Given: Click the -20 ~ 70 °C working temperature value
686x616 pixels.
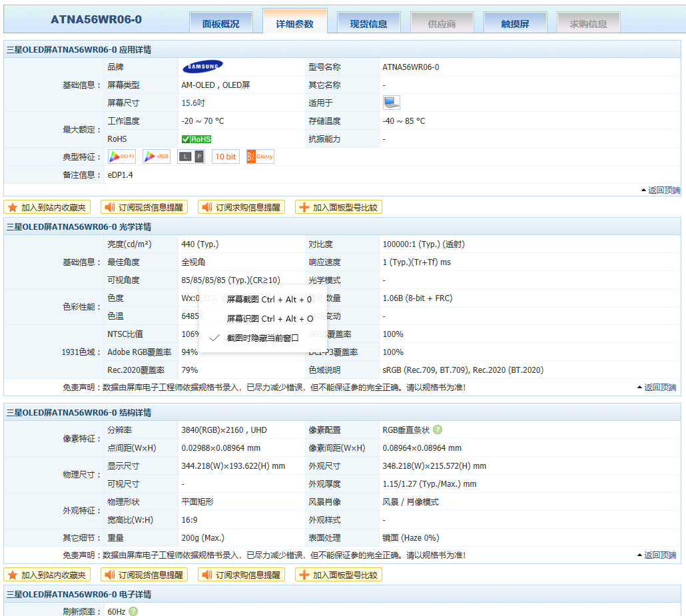Looking at the screenshot, I should click(202, 121).
